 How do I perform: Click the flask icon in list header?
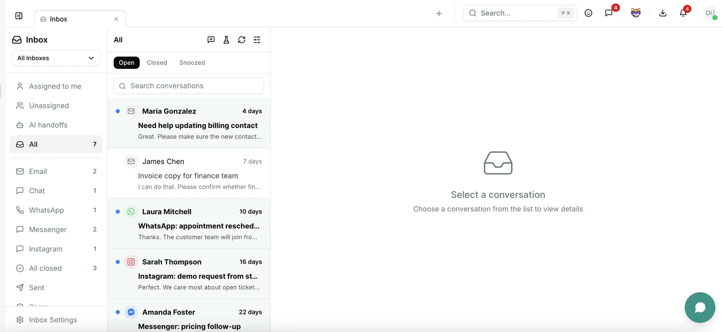(x=226, y=40)
